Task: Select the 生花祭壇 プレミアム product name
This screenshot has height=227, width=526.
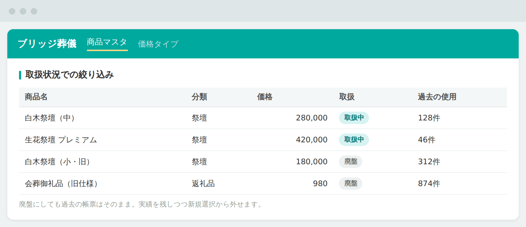Action: click(61, 140)
